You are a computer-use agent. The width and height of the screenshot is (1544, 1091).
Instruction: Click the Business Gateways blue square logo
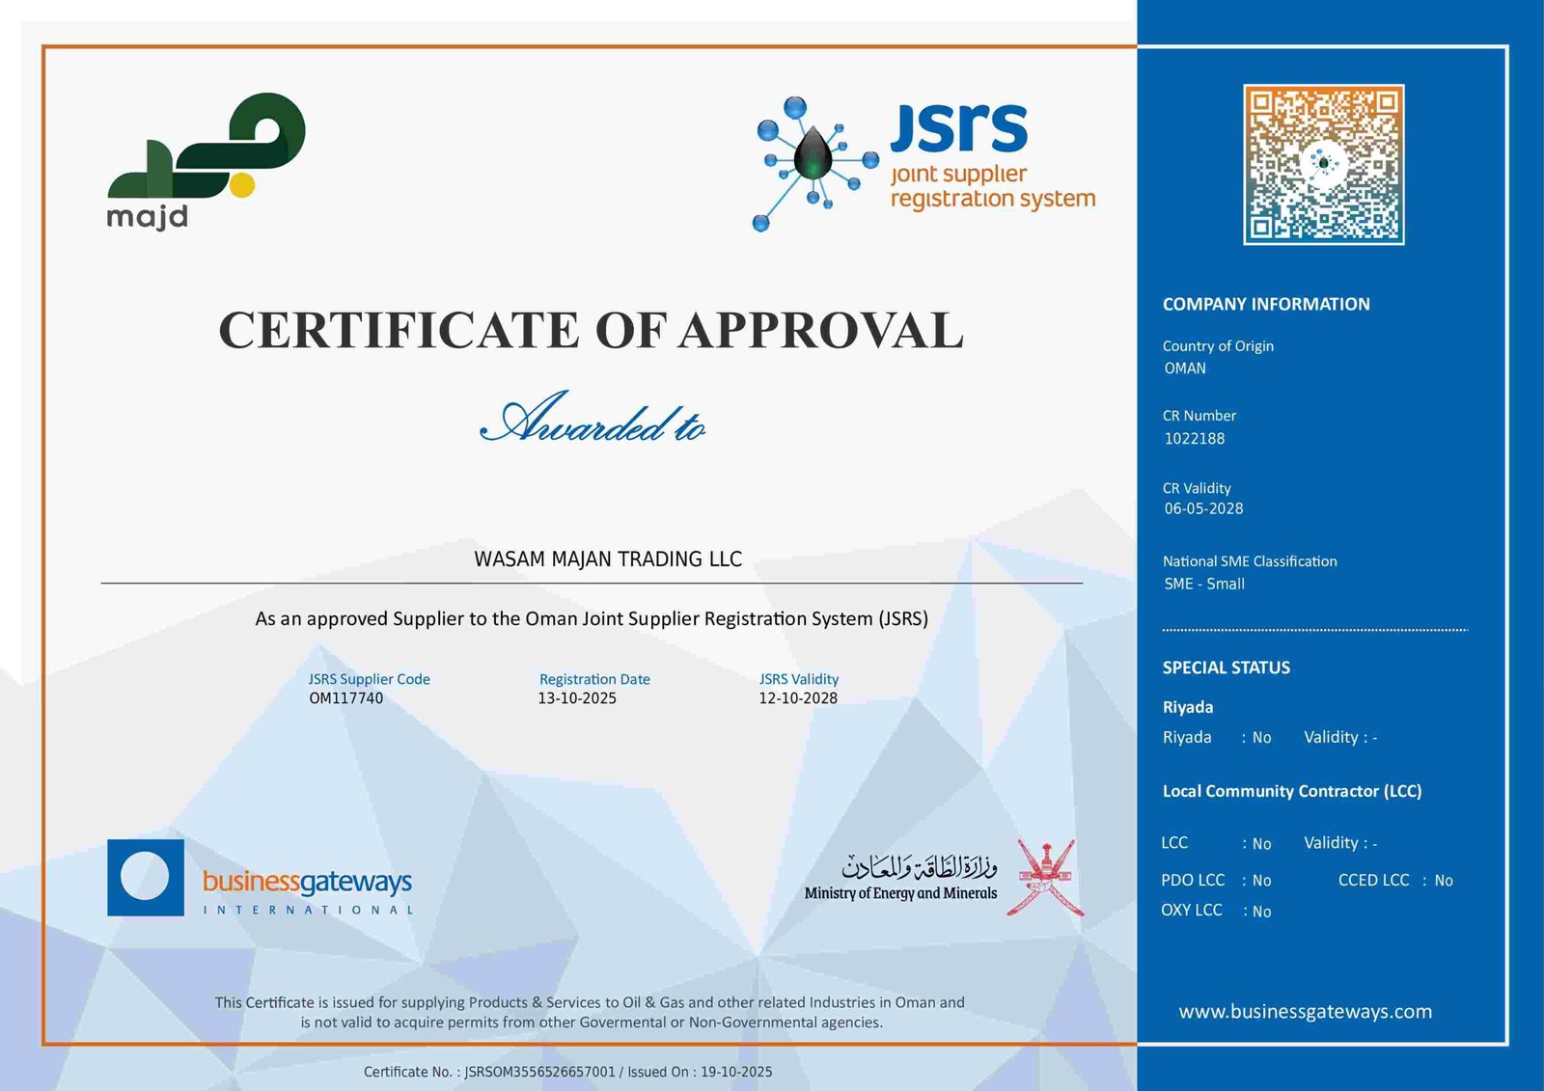[146, 877]
